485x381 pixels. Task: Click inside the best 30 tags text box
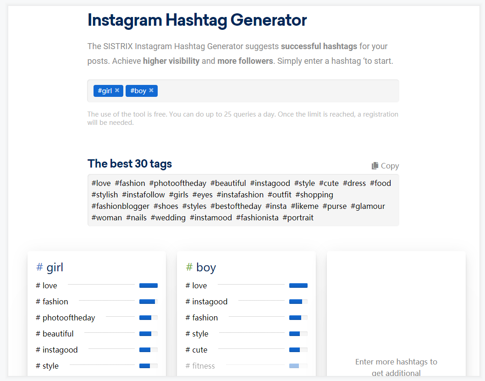(x=243, y=200)
